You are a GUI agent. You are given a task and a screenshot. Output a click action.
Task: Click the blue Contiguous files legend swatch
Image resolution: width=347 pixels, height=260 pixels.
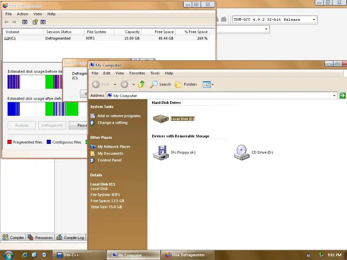tap(49, 142)
